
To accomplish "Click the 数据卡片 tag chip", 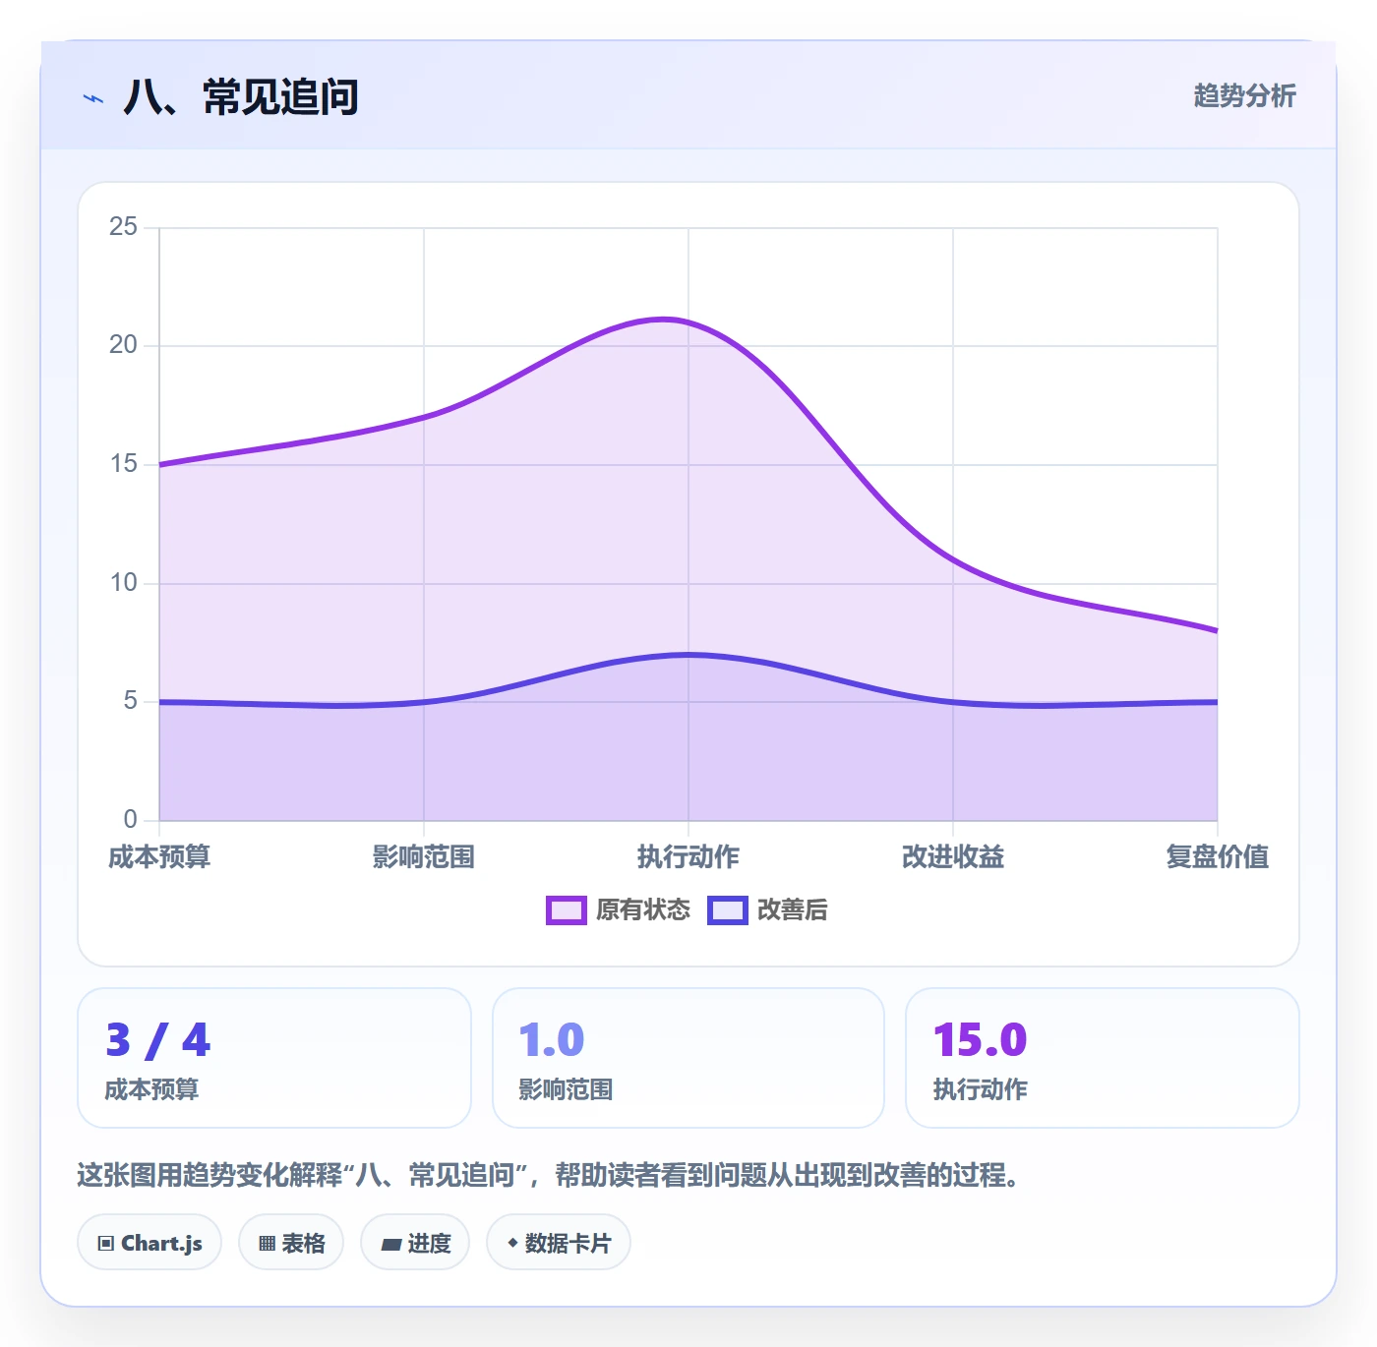I will pyautogui.click(x=559, y=1243).
